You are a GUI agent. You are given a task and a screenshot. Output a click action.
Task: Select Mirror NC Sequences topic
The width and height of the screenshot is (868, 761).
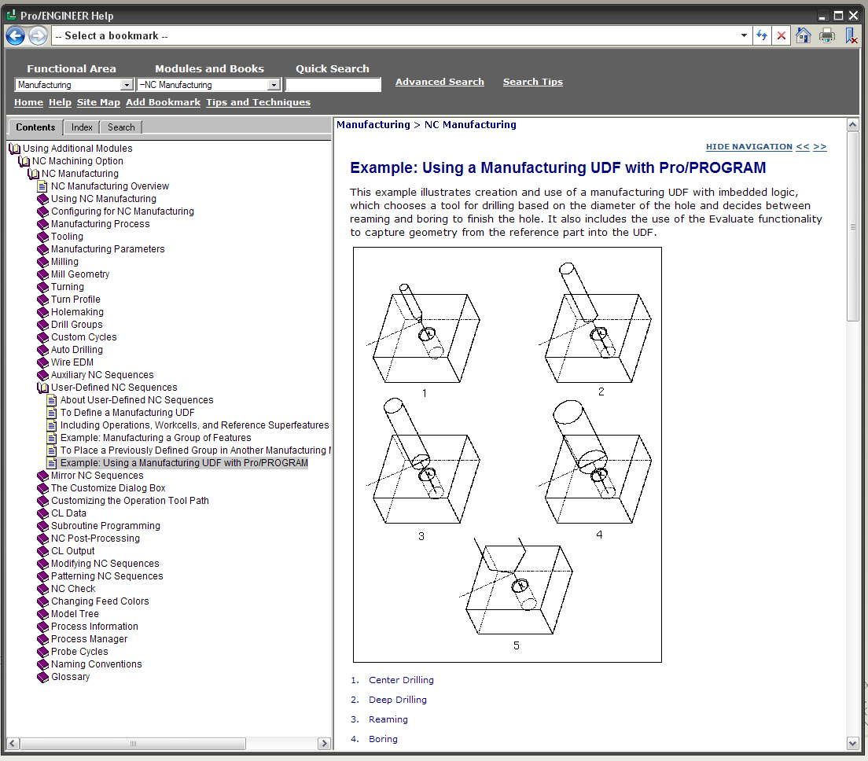[97, 476]
